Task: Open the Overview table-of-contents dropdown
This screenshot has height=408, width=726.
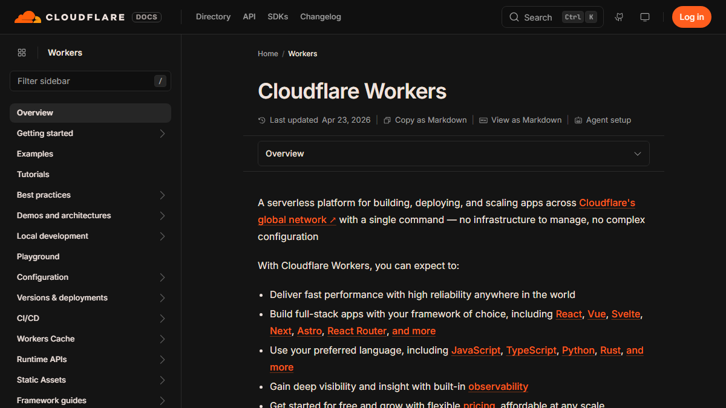Action: 454,154
